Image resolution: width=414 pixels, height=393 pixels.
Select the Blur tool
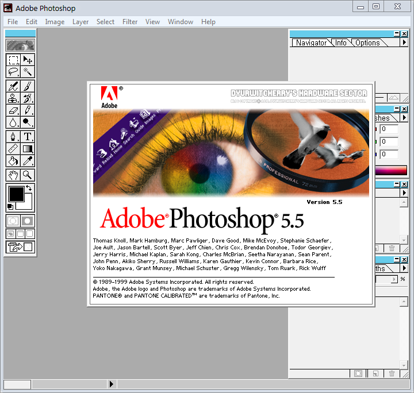click(13, 122)
